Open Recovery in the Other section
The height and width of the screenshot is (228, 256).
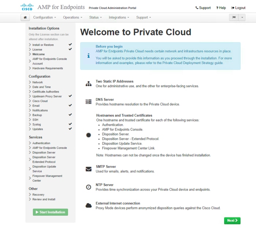(x=38, y=195)
